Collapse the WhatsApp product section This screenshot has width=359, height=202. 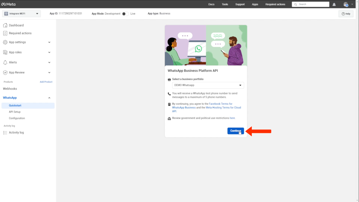(49, 98)
